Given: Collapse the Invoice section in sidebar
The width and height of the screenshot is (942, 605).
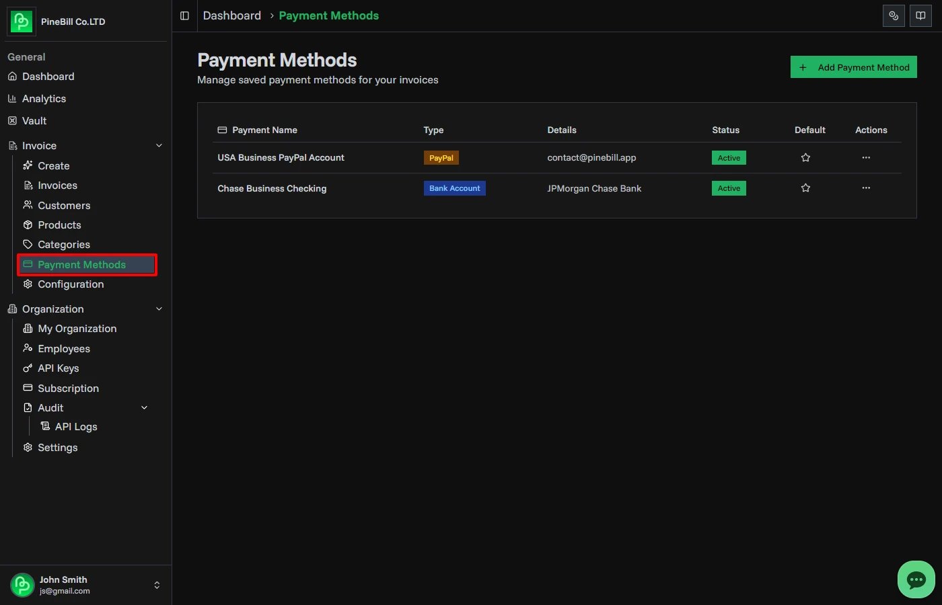Looking at the screenshot, I should pyautogui.click(x=159, y=145).
